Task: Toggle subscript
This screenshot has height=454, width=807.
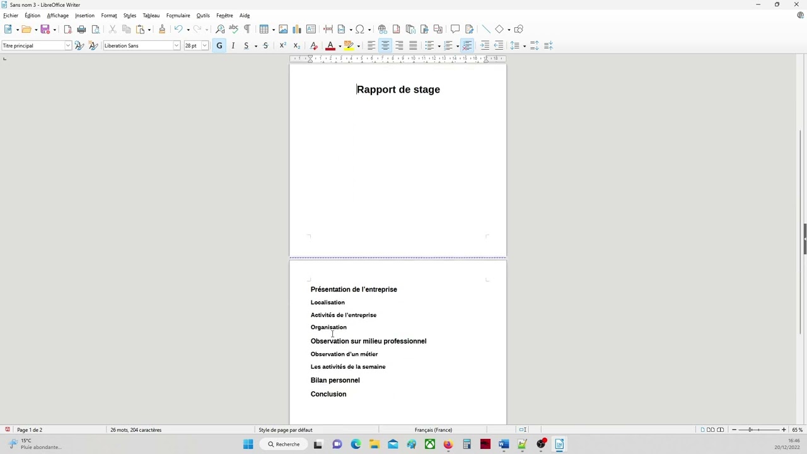Action: 296,45
